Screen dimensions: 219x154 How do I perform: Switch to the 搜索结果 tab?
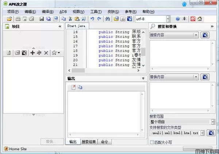[x=89, y=142]
